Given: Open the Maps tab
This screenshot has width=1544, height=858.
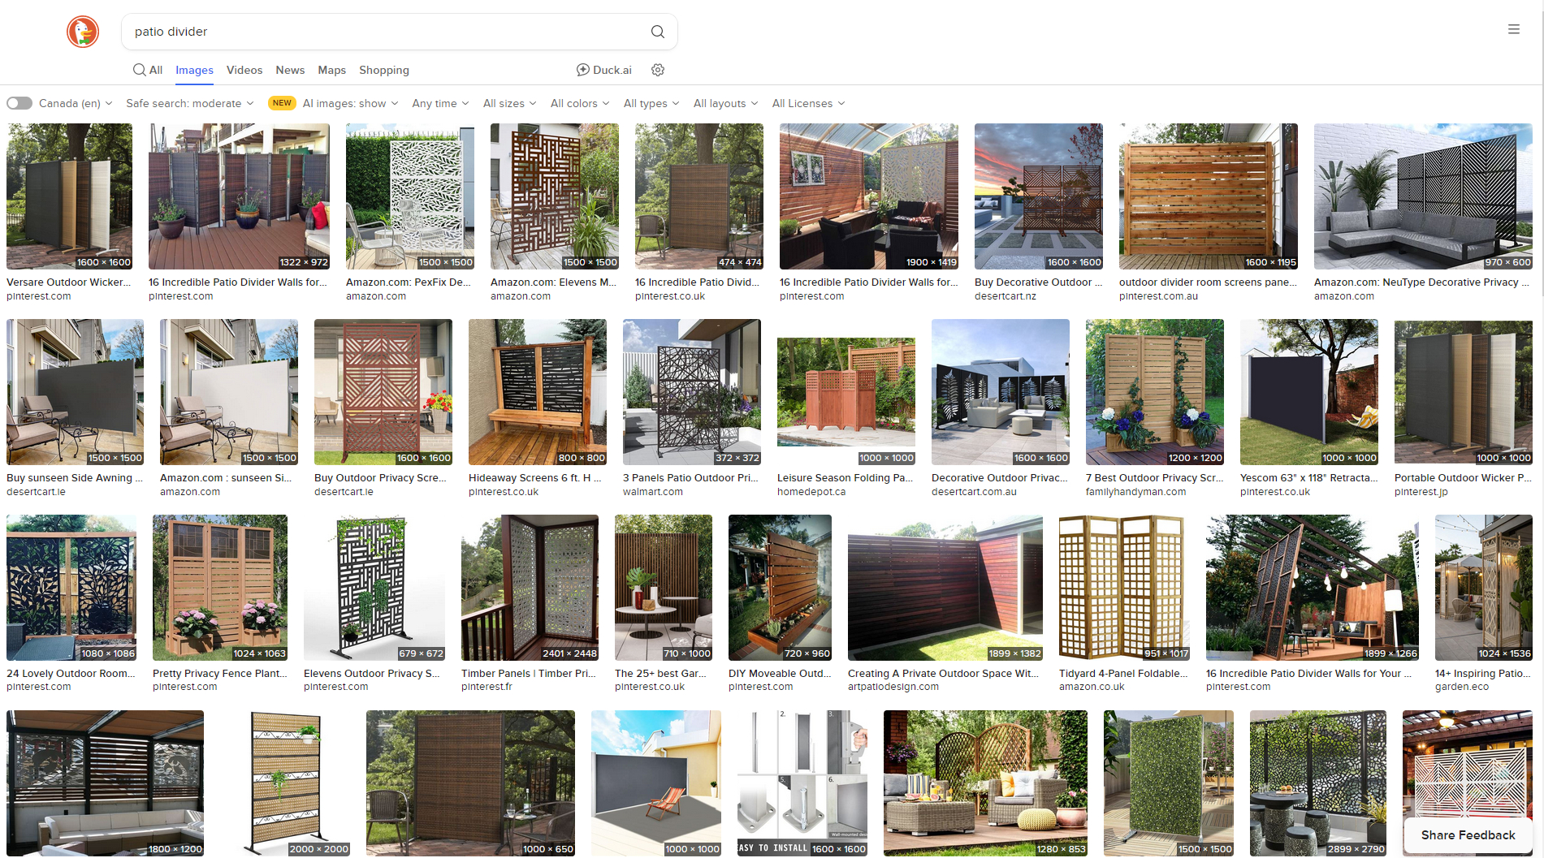Looking at the screenshot, I should (x=331, y=70).
